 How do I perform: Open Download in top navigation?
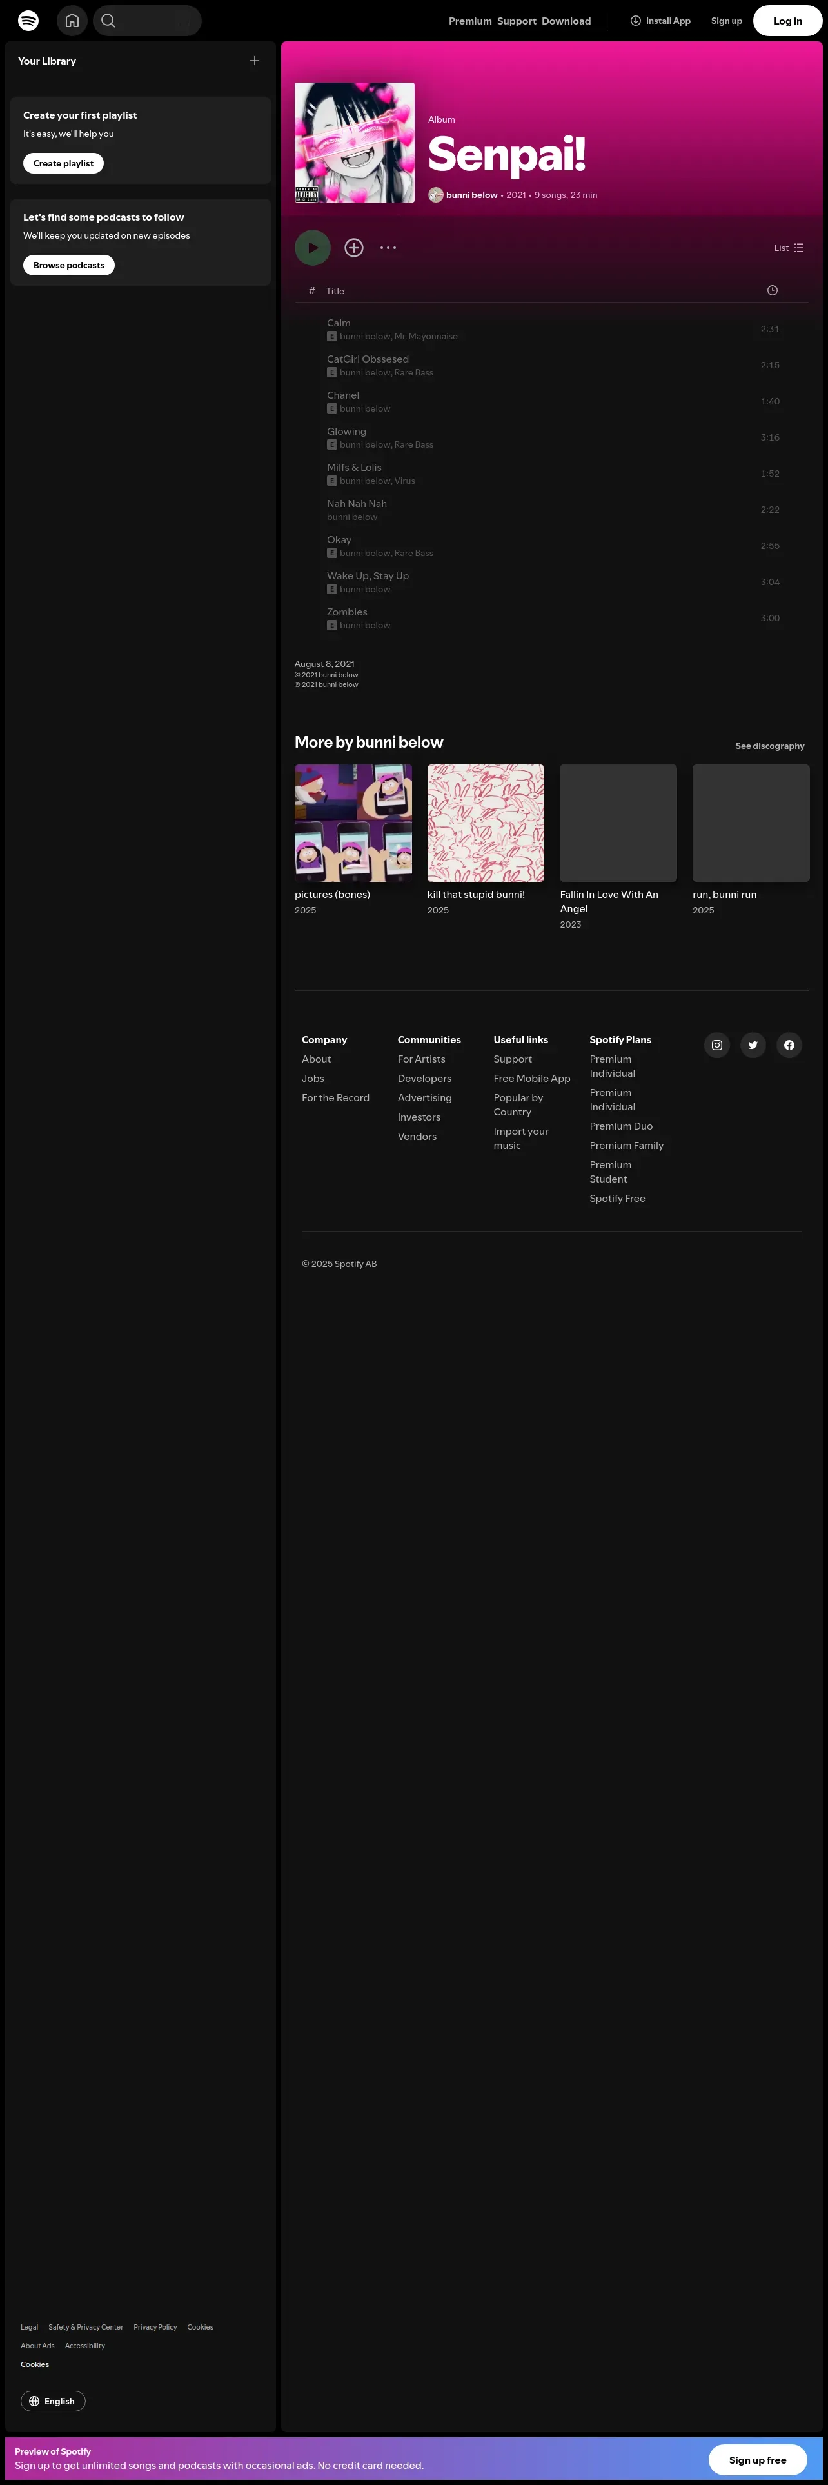tap(566, 21)
